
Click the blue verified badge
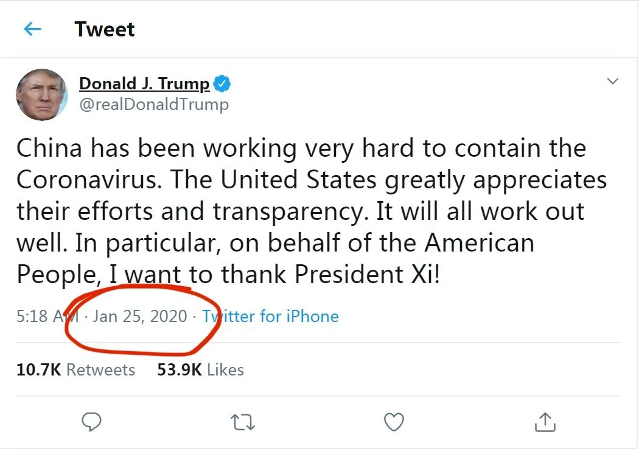coord(223,84)
